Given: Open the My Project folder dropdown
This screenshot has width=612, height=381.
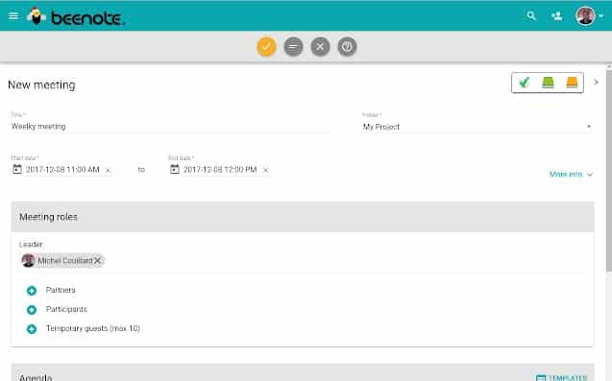Looking at the screenshot, I should (x=477, y=127).
